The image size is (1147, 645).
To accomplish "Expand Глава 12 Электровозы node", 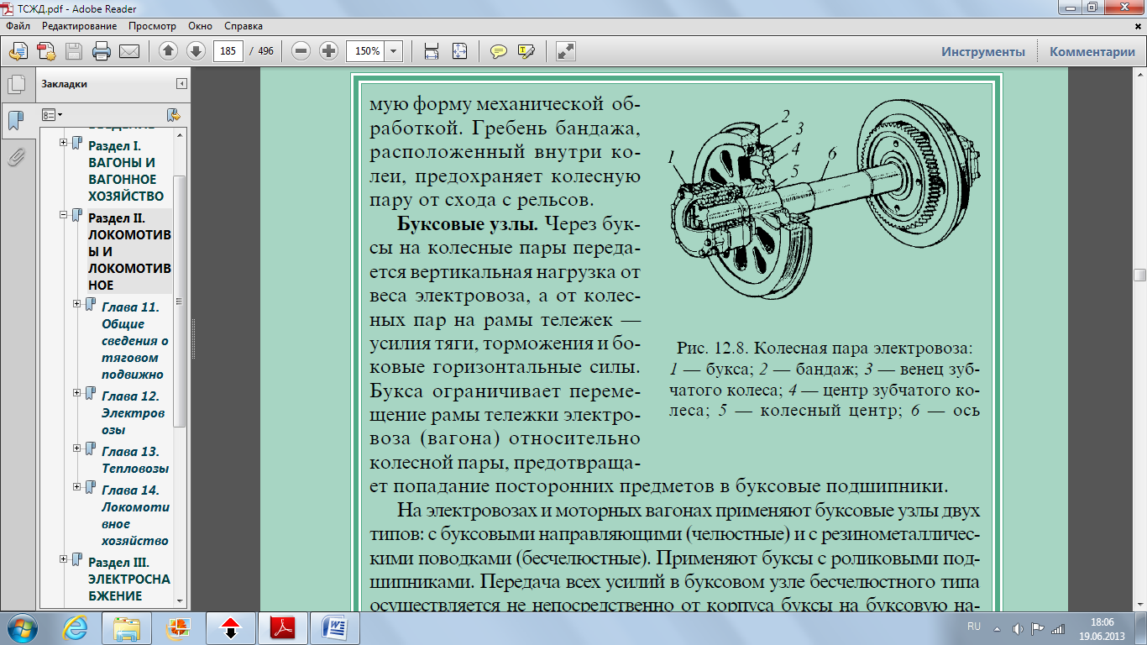I will pyautogui.click(x=76, y=393).
